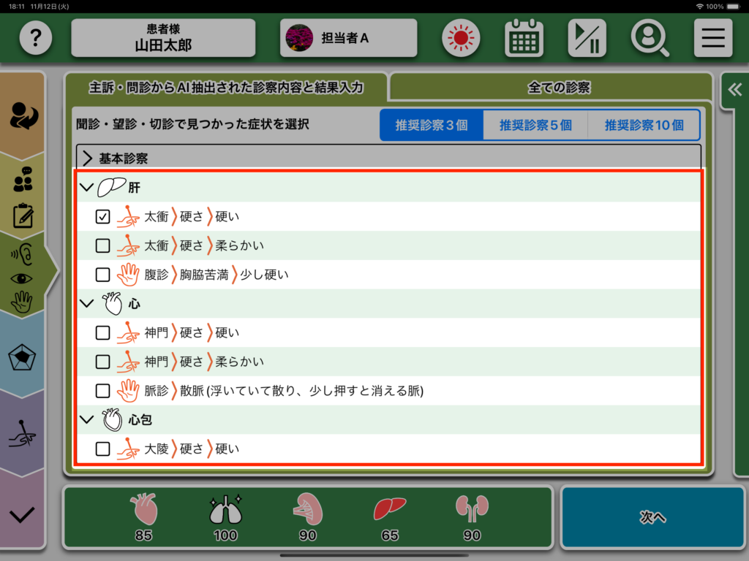Check the 腹診 胸脇苦満 少し硬い box
Image resolution: width=749 pixels, height=561 pixels.
tap(103, 275)
